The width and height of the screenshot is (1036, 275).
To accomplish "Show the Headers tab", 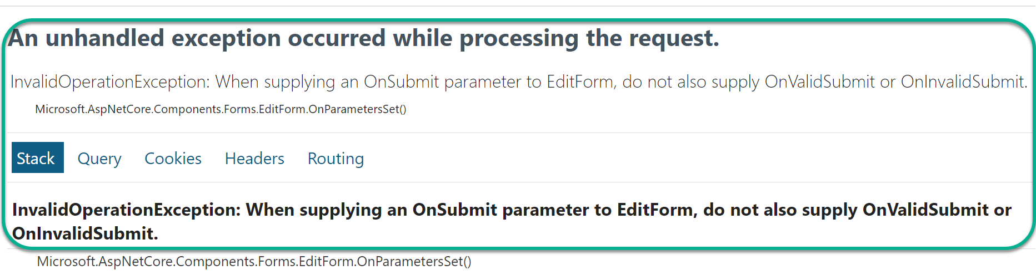I will point(254,159).
